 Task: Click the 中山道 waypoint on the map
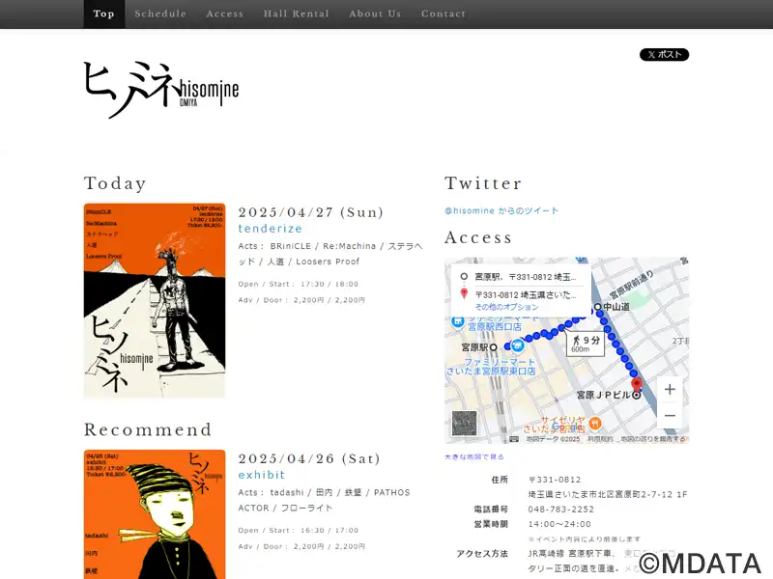pos(598,307)
